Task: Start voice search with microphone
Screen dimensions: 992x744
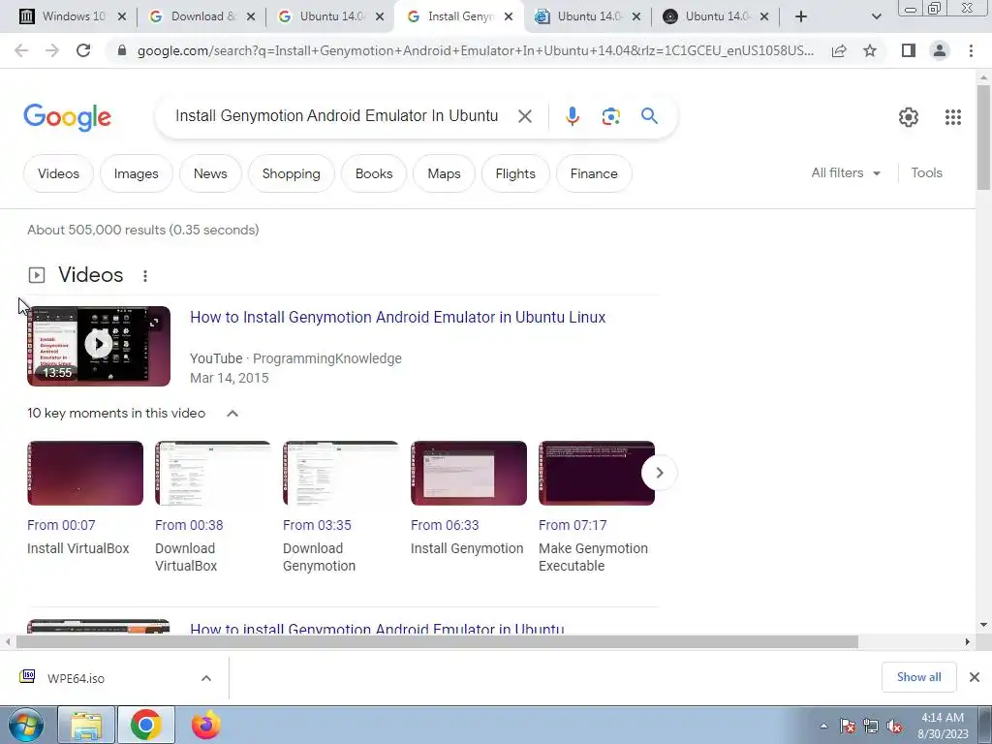Action: point(572,116)
